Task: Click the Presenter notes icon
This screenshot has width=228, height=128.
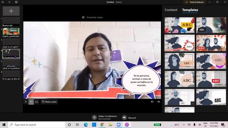Action: tap(83, 17)
